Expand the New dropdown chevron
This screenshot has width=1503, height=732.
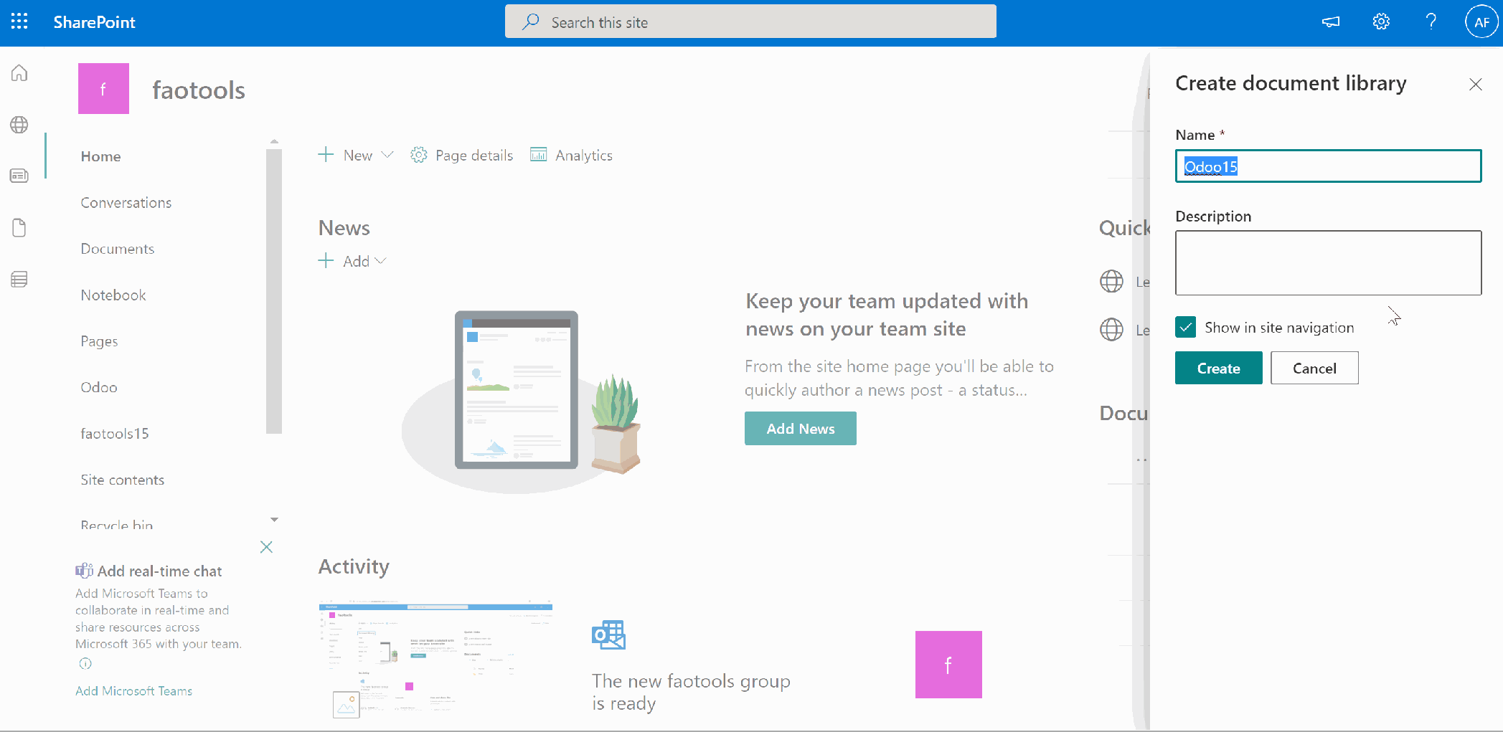coord(387,155)
